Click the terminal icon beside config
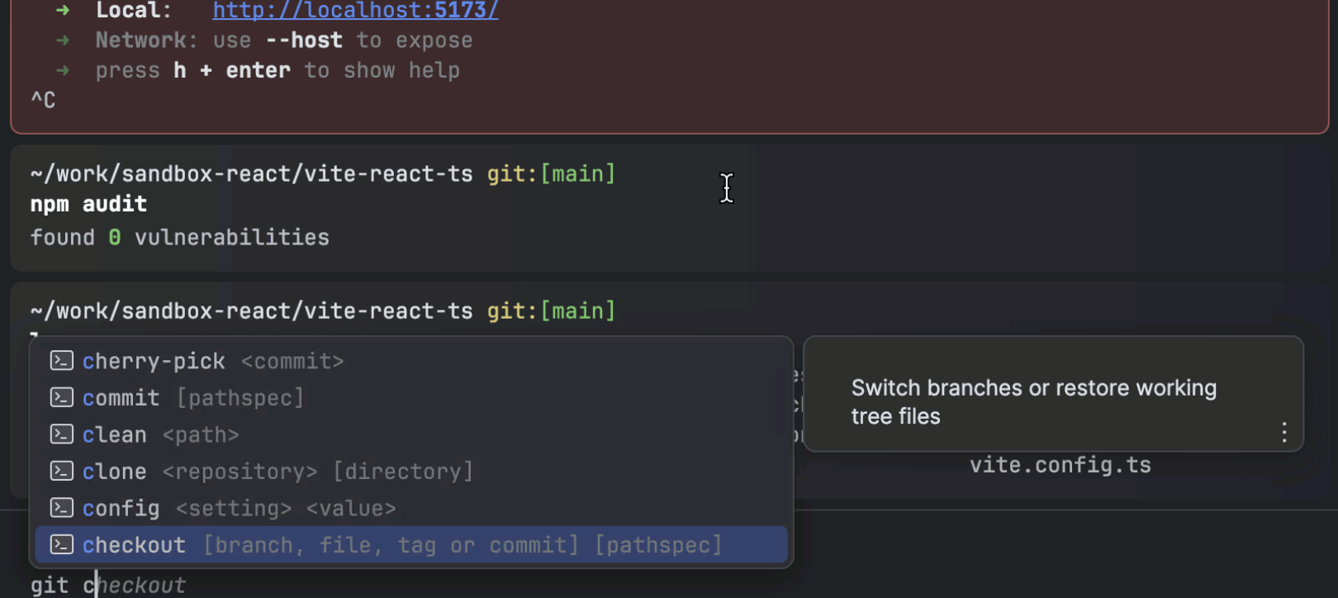The image size is (1338, 598). pyautogui.click(x=62, y=508)
